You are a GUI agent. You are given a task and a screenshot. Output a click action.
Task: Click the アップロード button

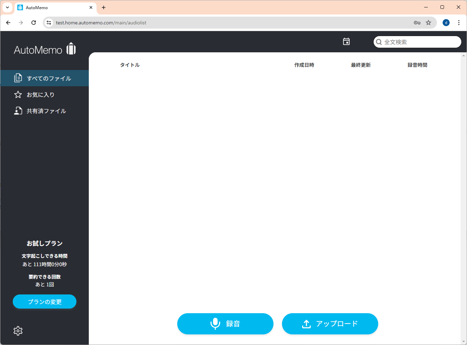(x=330, y=324)
